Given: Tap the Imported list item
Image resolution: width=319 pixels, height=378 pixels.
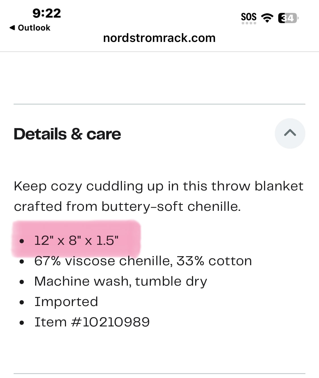Looking at the screenshot, I should click(x=66, y=301).
